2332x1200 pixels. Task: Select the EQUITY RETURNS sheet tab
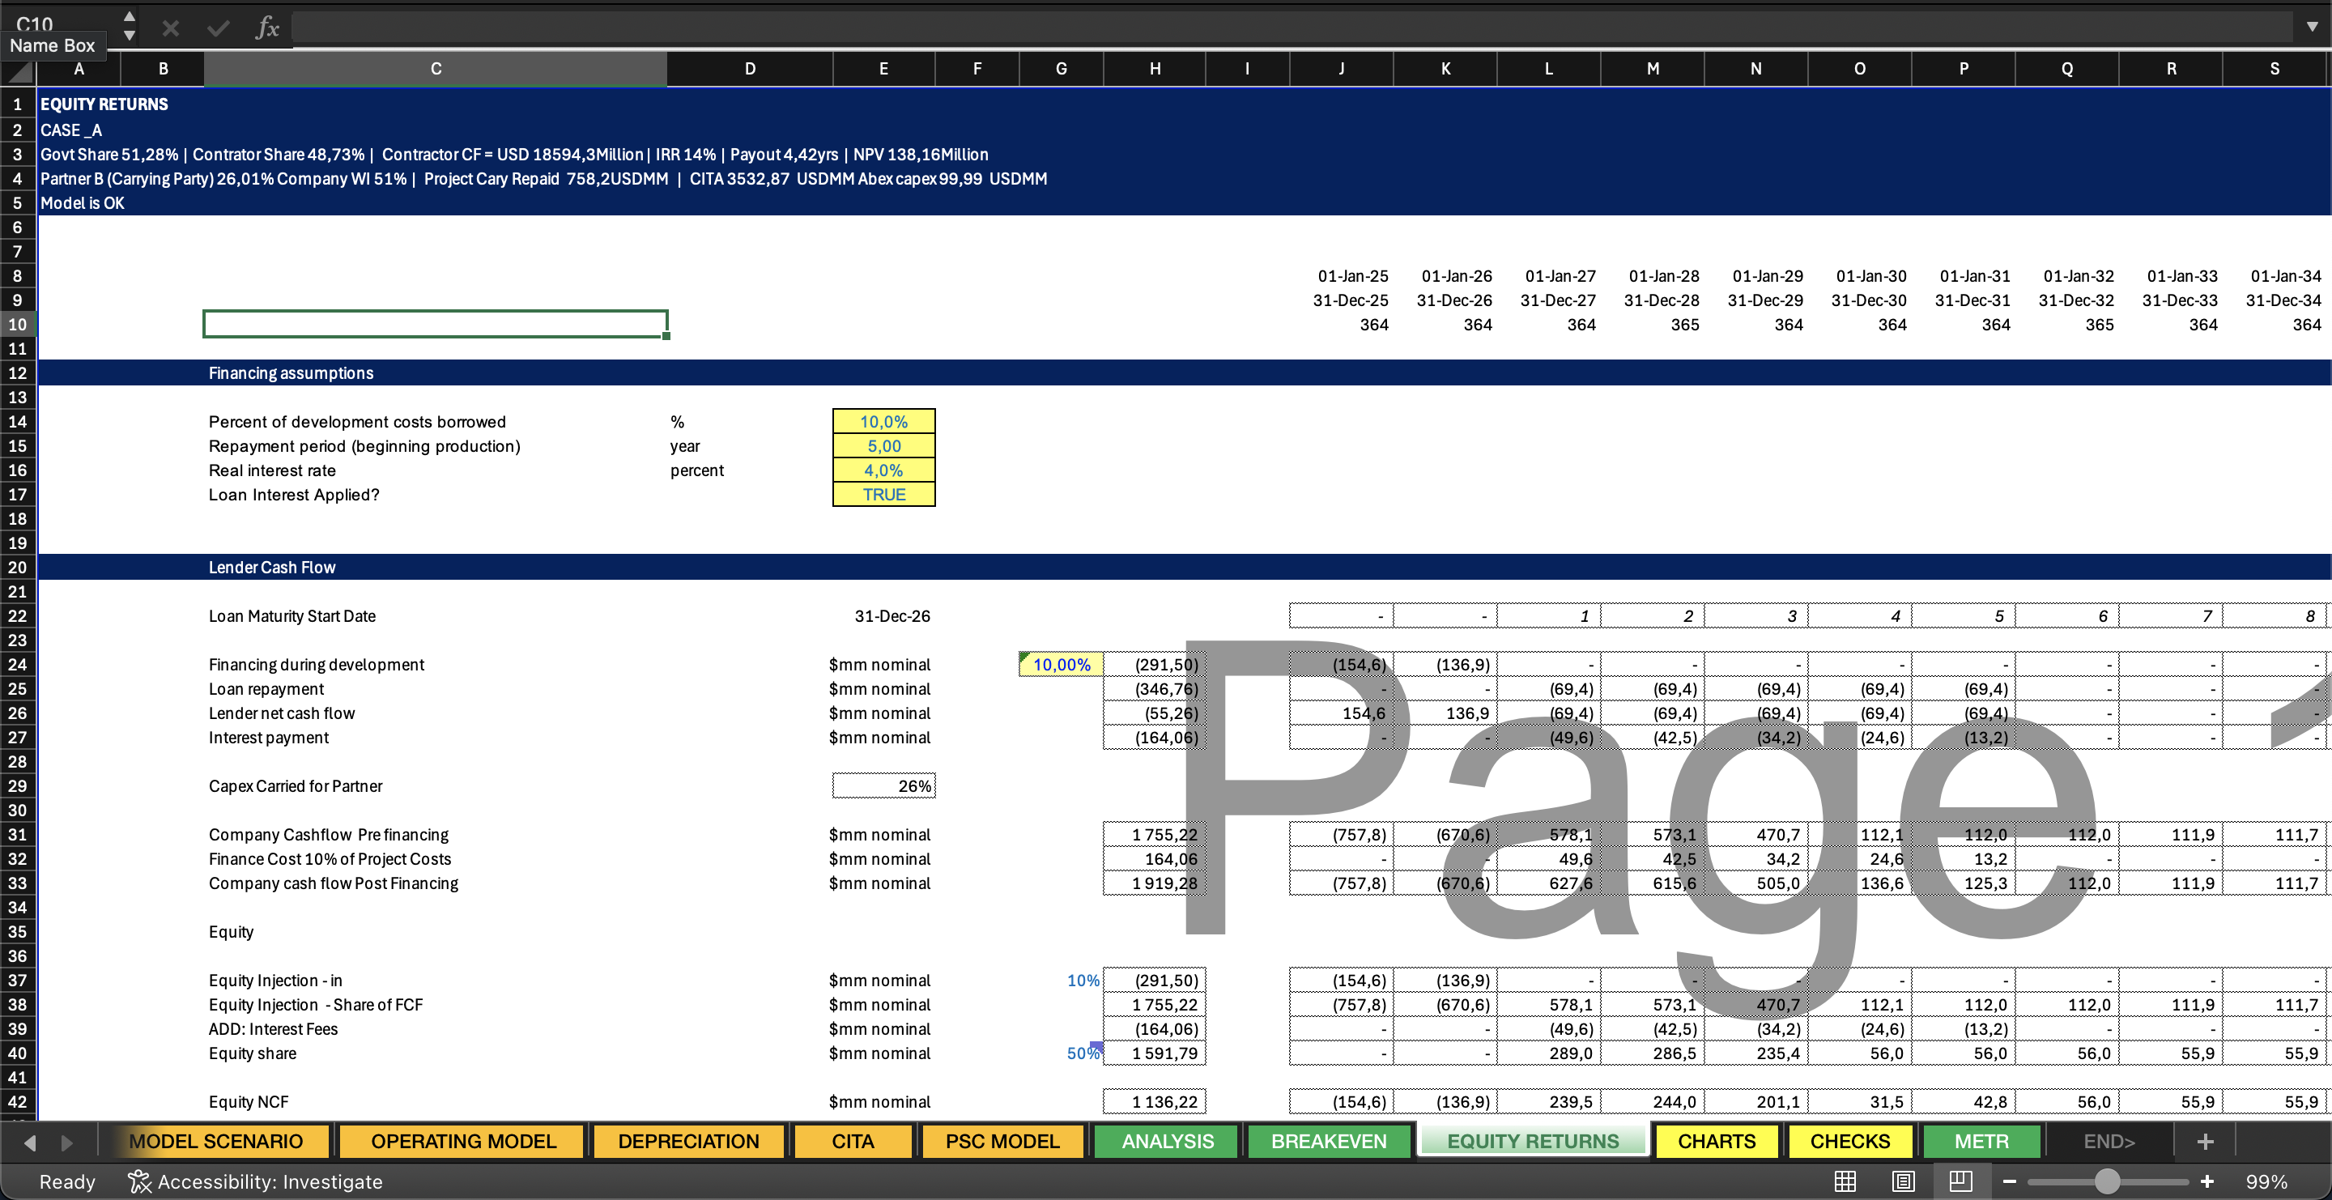click(x=1533, y=1141)
